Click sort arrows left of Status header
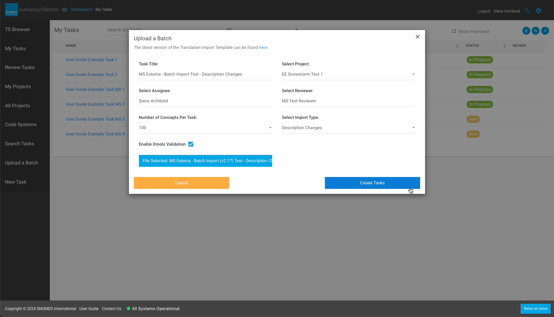Image resolution: width=554 pixels, height=317 pixels. [457, 46]
